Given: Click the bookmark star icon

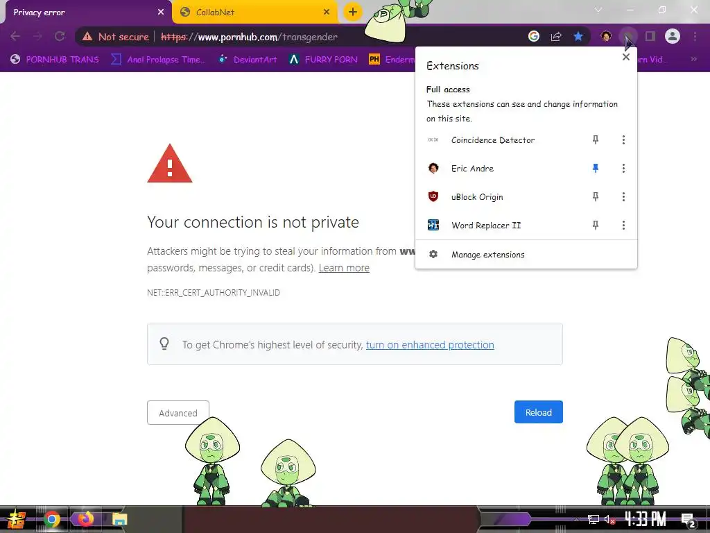Looking at the screenshot, I should point(578,36).
